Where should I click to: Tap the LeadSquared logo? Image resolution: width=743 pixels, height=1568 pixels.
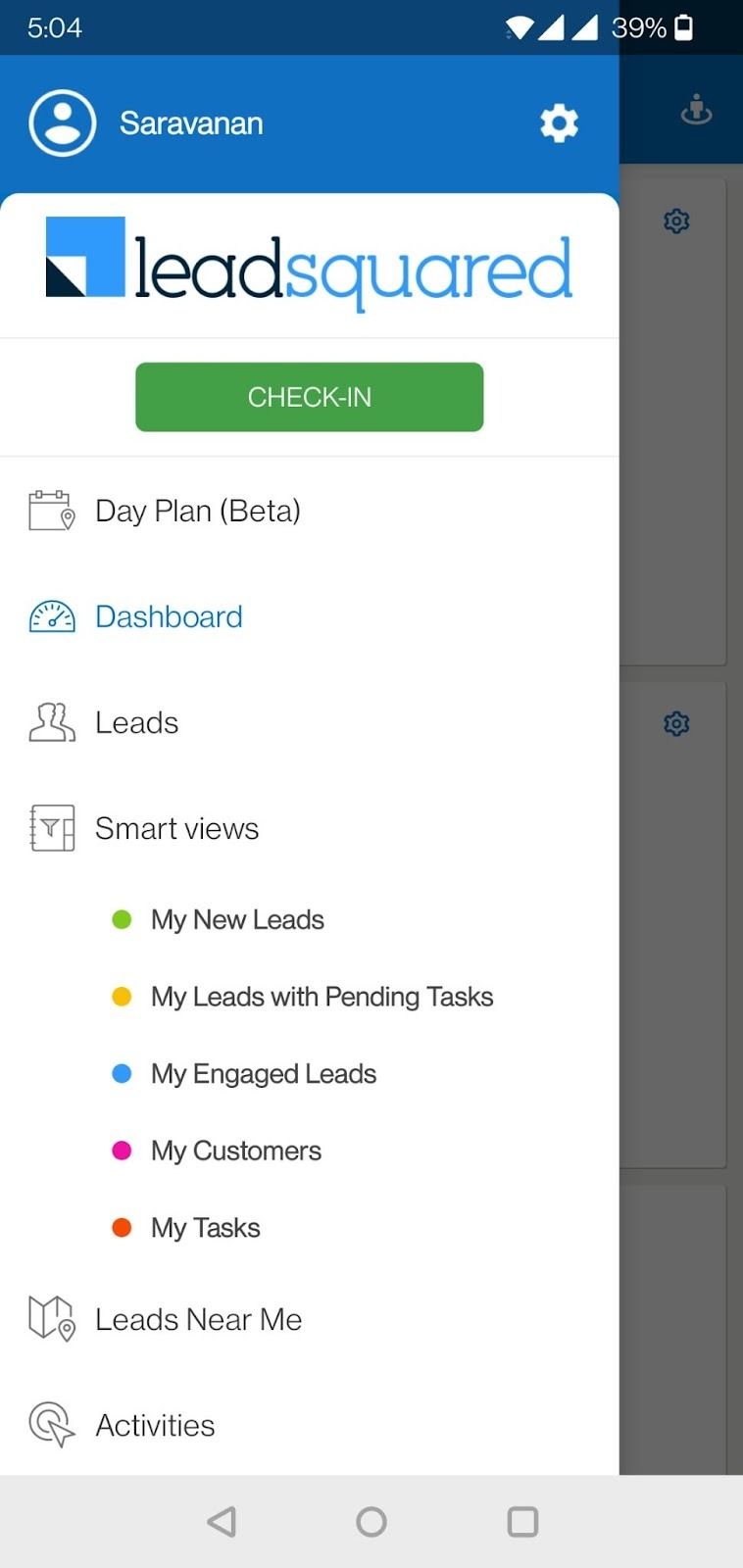309,263
